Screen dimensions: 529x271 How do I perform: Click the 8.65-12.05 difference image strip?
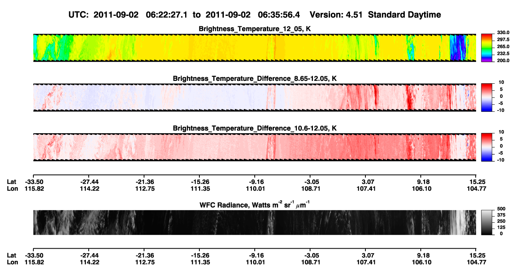pos(255,98)
